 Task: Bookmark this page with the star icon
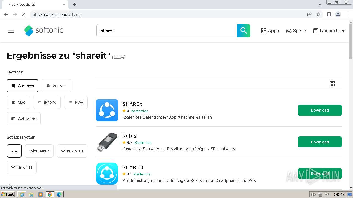[318, 14]
